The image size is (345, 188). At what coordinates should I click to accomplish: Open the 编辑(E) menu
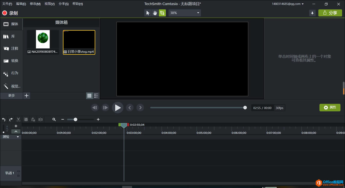21,4
